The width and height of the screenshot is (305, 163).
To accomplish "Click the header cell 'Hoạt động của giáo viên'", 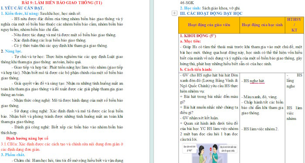I will [209, 25].
